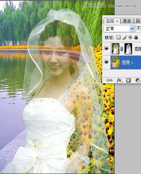Close the 图层 tab with its X

click(117, 21)
